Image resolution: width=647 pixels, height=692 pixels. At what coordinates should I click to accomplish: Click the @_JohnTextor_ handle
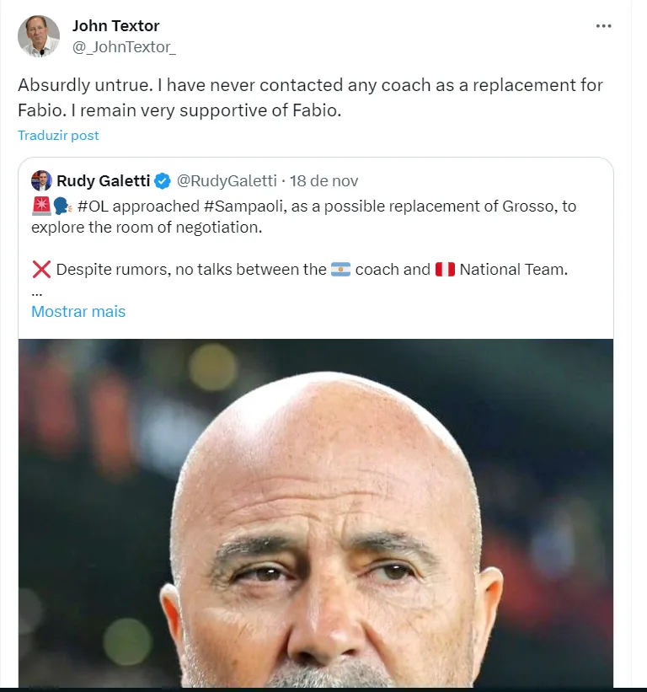coord(124,47)
